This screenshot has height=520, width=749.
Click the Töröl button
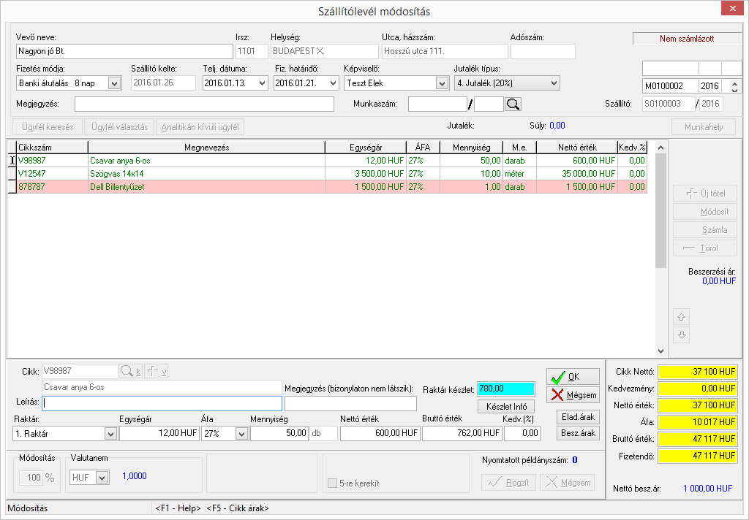click(704, 248)
